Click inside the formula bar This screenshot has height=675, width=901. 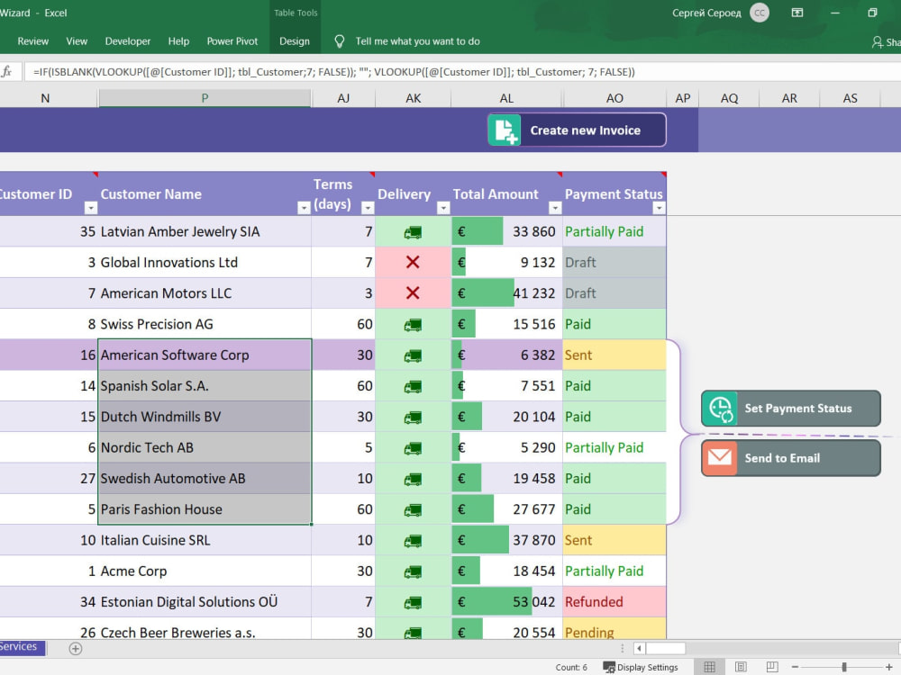460,72
